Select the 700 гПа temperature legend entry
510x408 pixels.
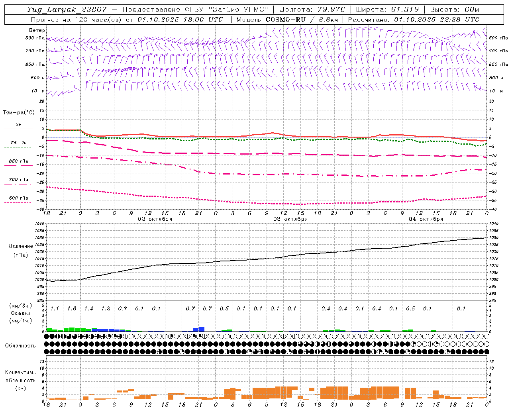[19, 180]
